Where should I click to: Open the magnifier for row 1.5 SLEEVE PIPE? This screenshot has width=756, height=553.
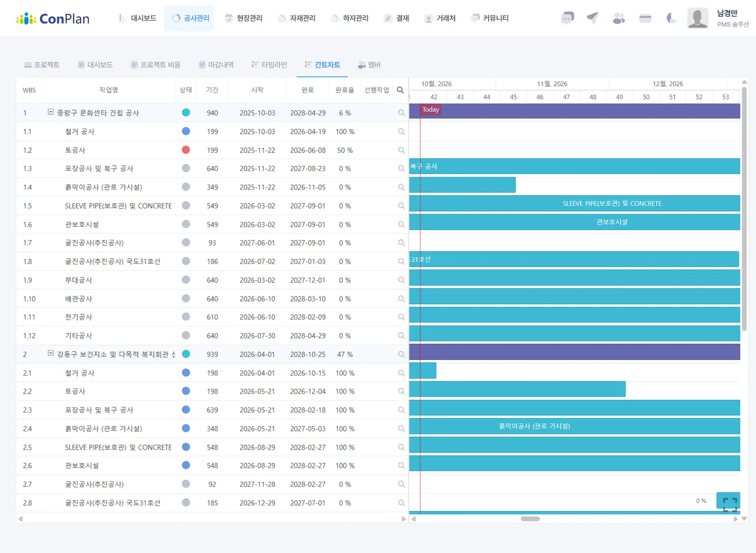(401, 206)
